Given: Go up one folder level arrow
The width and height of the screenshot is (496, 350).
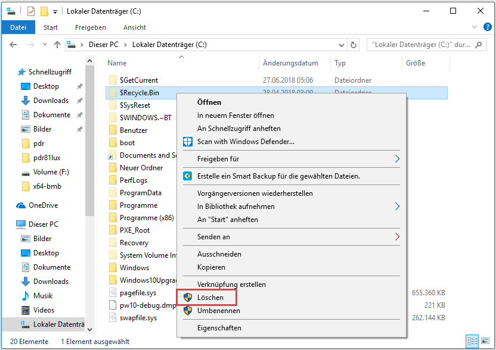Looking at the screenshot, I should pos(57,45).
